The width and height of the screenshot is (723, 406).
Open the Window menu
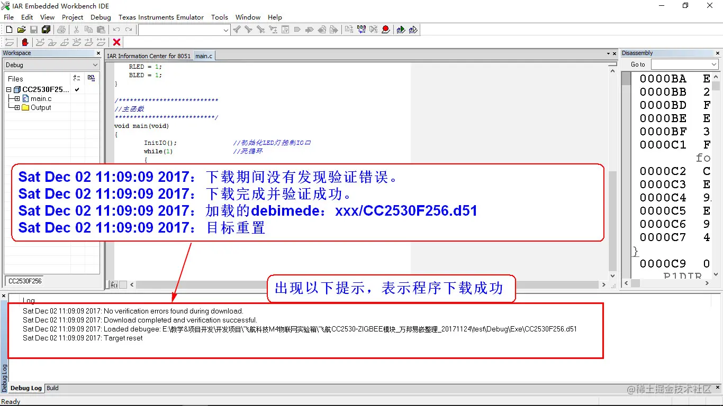[248, 17]
